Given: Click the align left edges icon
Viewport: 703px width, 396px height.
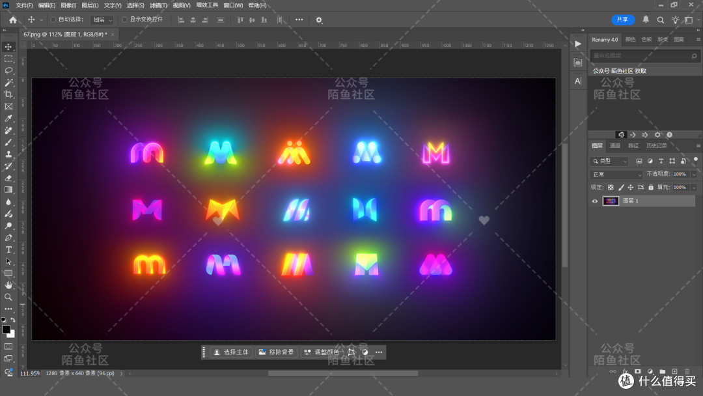Looking at the screenshot, I should tap(181, 20).
